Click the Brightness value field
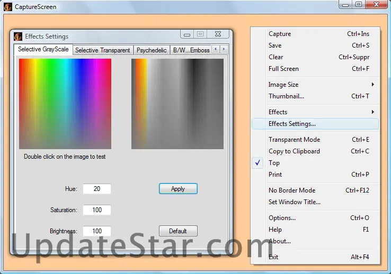 (x=97, y=231)
